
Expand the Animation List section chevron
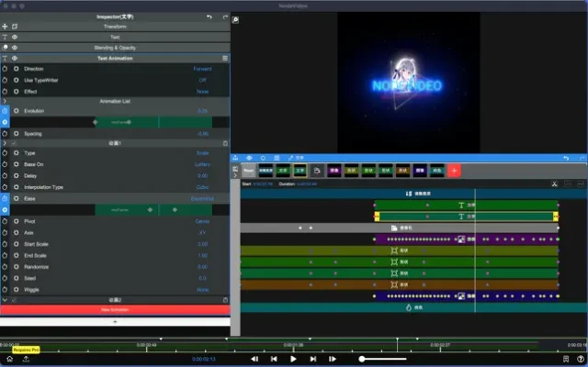[x=5, y=101]
